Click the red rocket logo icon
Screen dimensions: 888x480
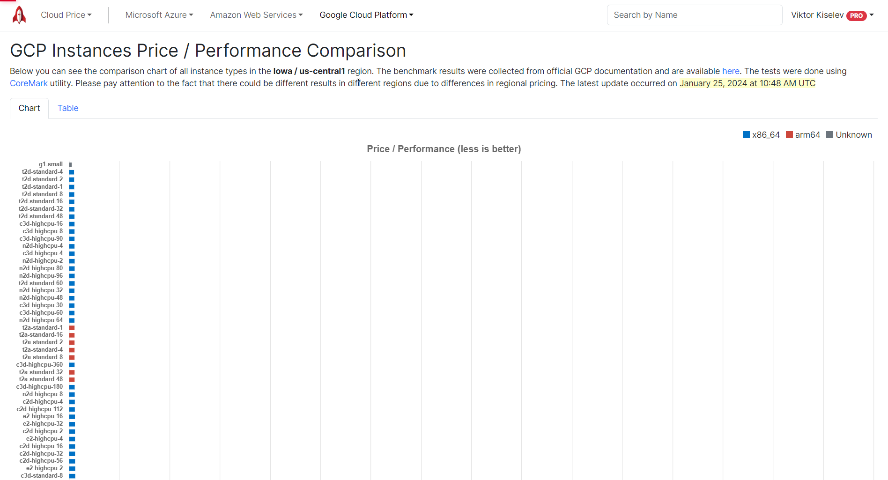tap(19, 15)
